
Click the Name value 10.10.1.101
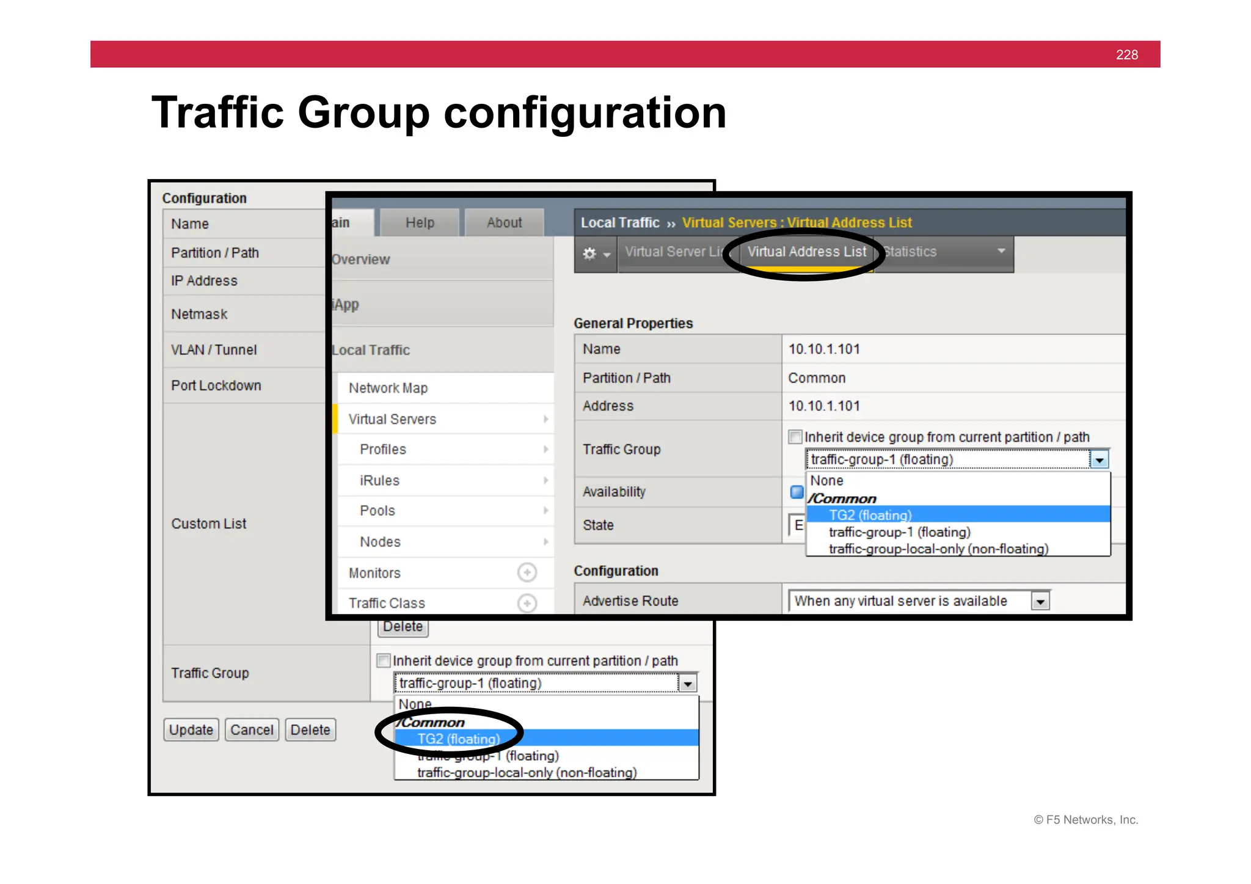[824, 349]
